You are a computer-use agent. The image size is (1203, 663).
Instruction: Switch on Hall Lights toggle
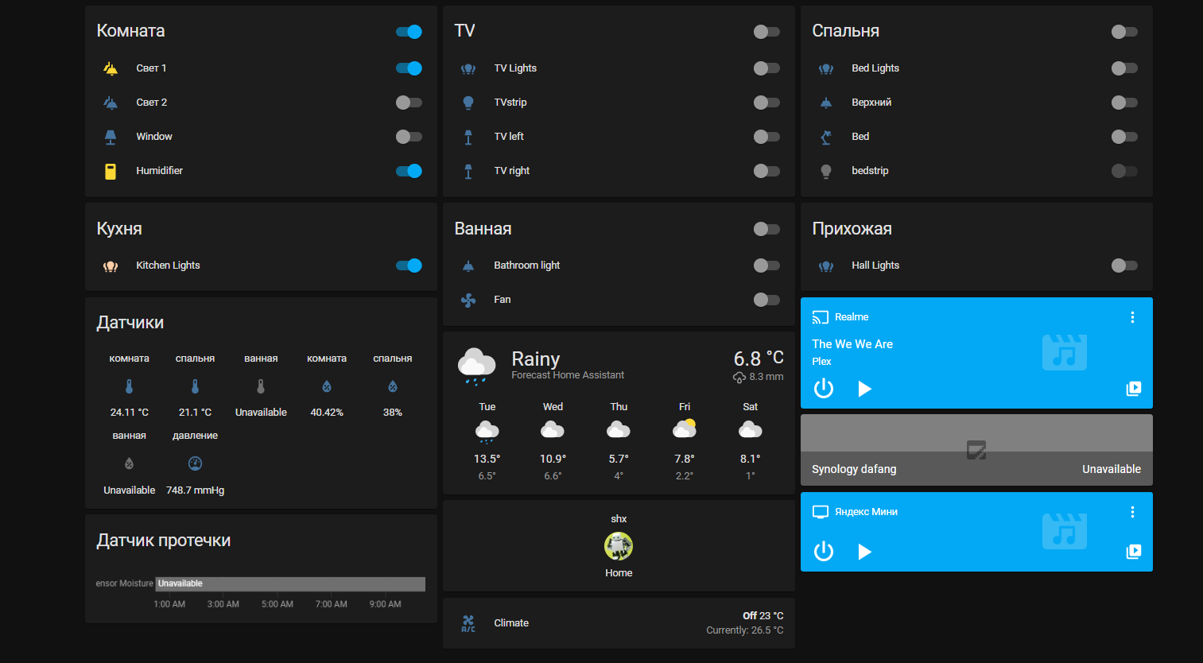(x=1124, y=266)
